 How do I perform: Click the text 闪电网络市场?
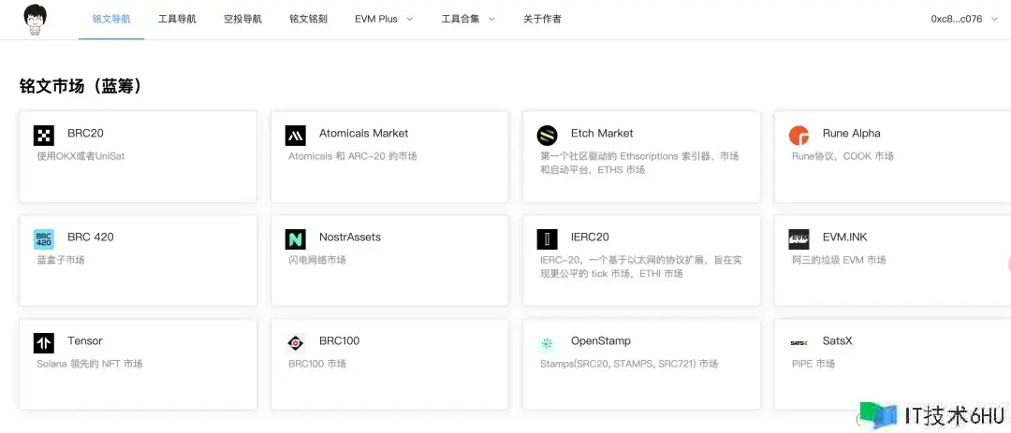[x=317, y=260]
